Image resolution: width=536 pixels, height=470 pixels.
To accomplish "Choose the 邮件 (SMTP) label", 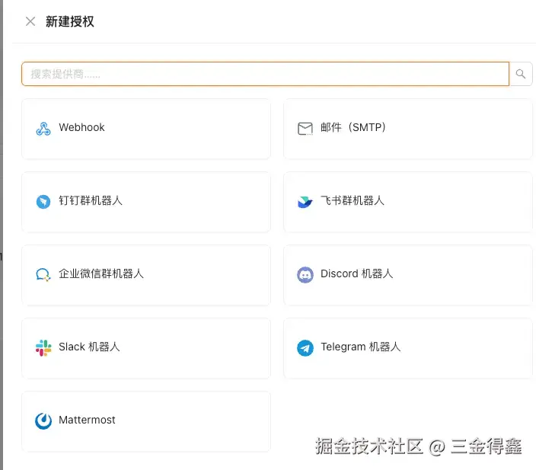I will [353, 127].
